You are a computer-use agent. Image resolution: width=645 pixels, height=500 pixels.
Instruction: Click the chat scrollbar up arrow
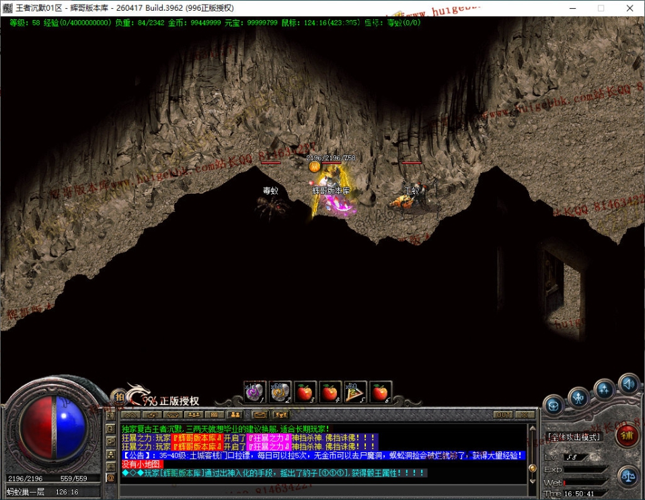pos(532,429)
